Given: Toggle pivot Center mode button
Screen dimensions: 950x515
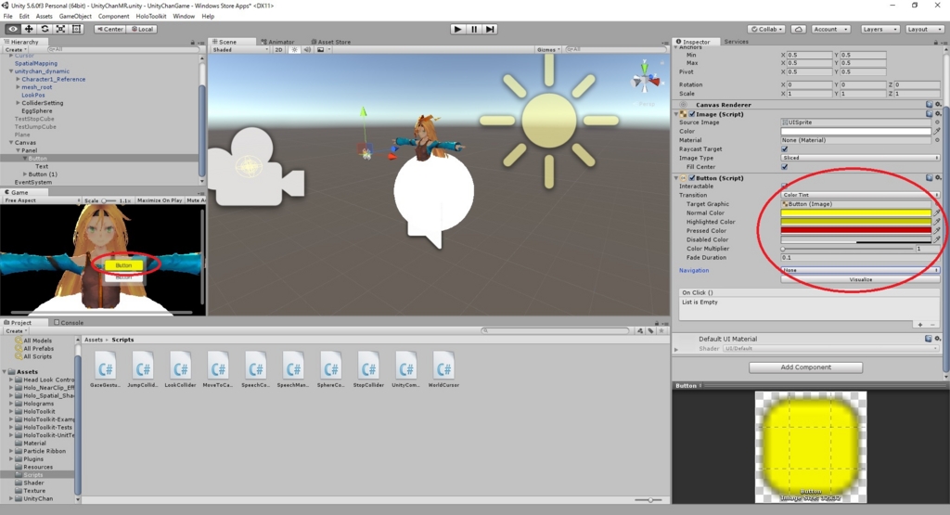Looking at the screenshot, I should click(109, 29).
